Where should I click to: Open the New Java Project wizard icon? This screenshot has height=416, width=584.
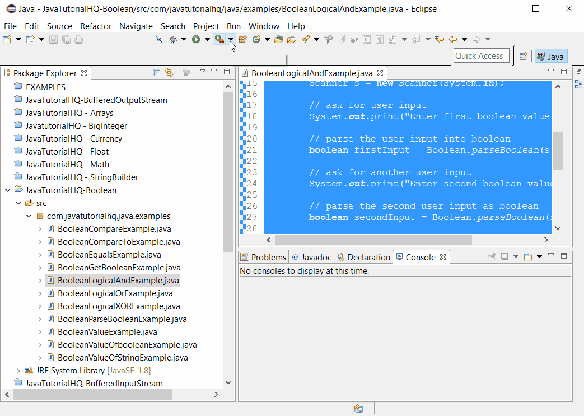(x=31, y=39)
